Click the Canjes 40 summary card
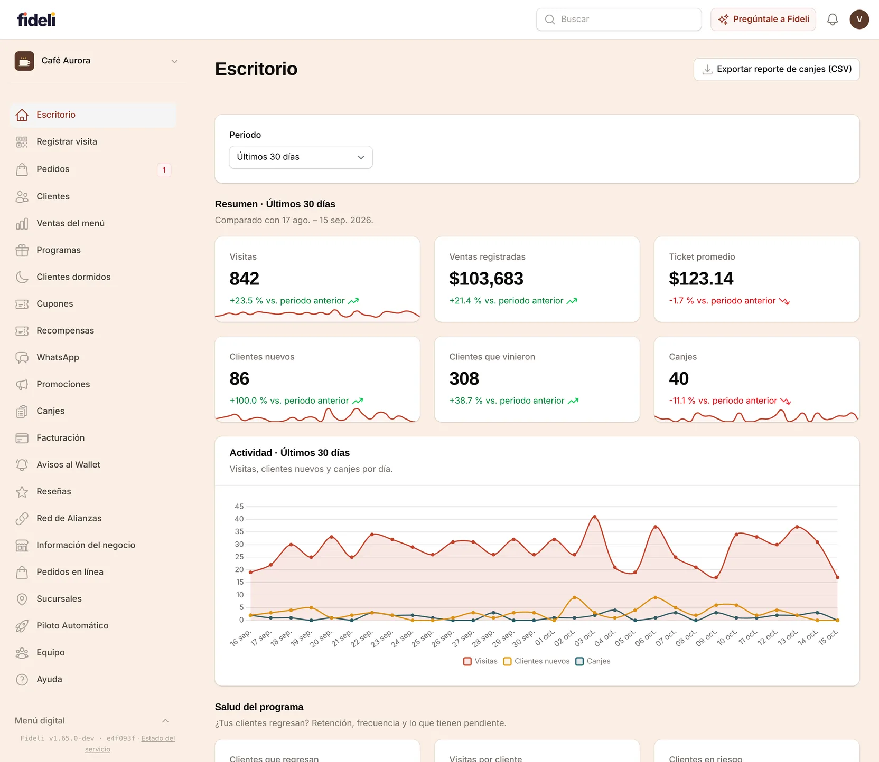879x762 pixels. pos(756,379)
